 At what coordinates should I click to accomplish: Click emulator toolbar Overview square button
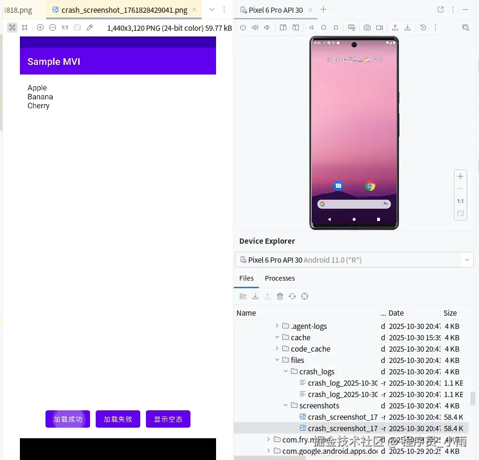pos(336,28)
